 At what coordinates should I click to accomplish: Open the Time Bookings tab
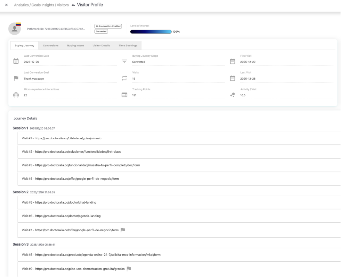(128, 46)
